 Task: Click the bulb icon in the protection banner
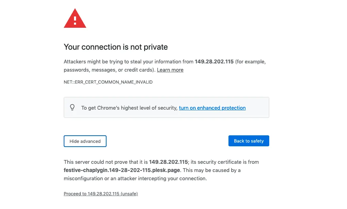tap(72, 107)
